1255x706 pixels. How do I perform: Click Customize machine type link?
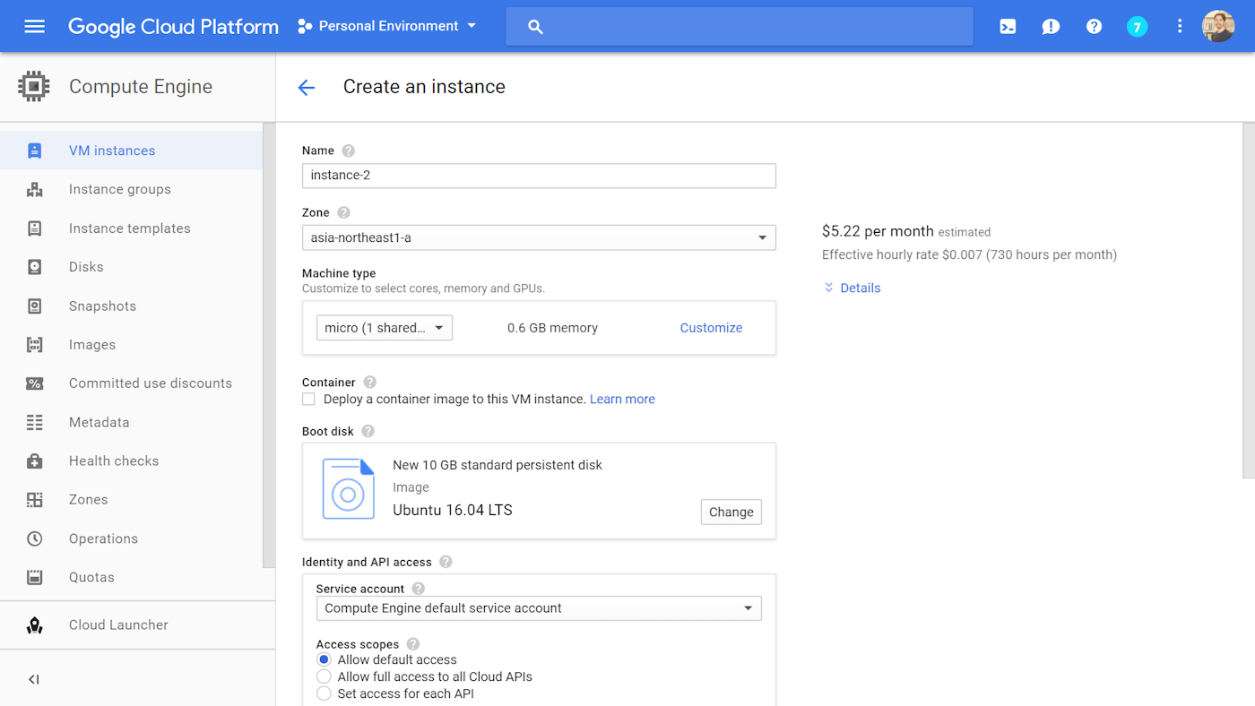pyautogui.click(x=711, y=328)
